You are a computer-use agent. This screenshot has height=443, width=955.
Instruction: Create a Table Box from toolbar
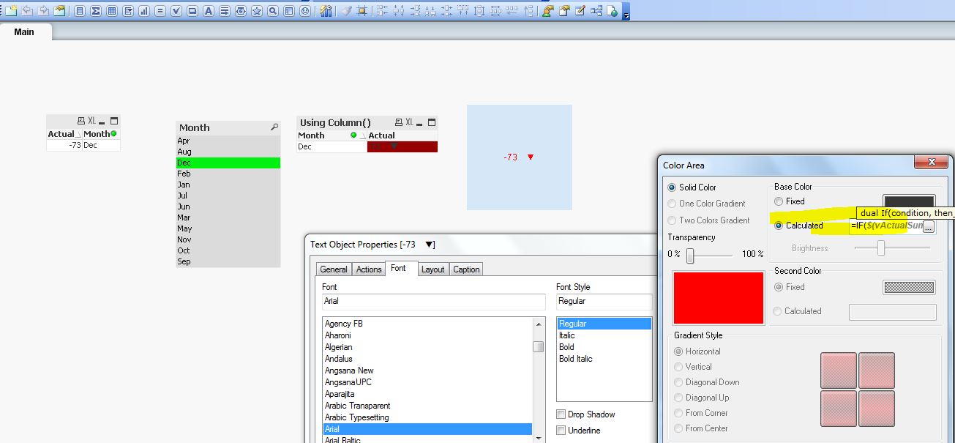(x=112, y=11)
